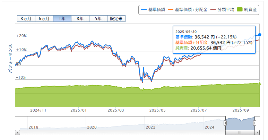
Task: Click the 2022 area in navigator timeline
Action: (150, 127)
